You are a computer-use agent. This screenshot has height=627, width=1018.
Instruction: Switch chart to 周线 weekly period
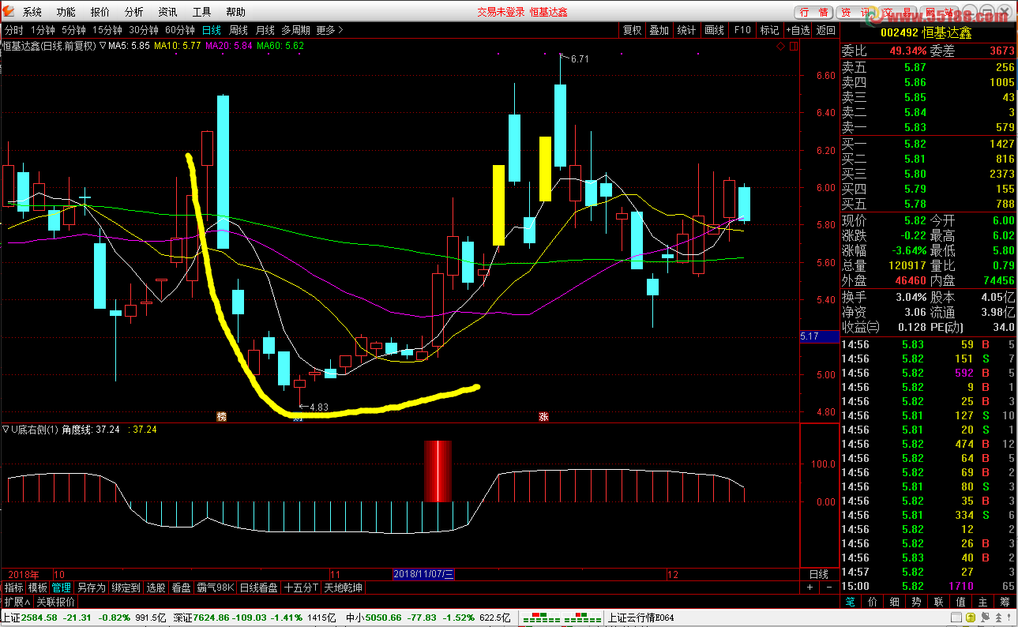coord(239,30)
